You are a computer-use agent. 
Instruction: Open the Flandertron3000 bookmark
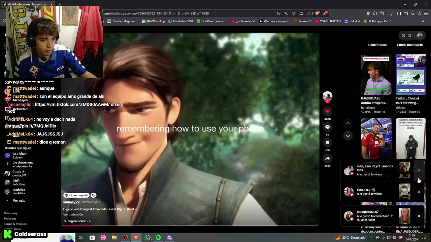coord(180,21)
